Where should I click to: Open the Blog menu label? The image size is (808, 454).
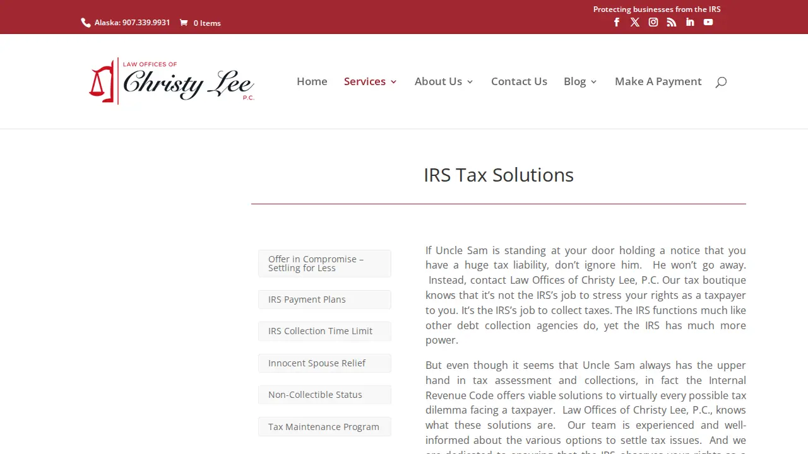574,81
